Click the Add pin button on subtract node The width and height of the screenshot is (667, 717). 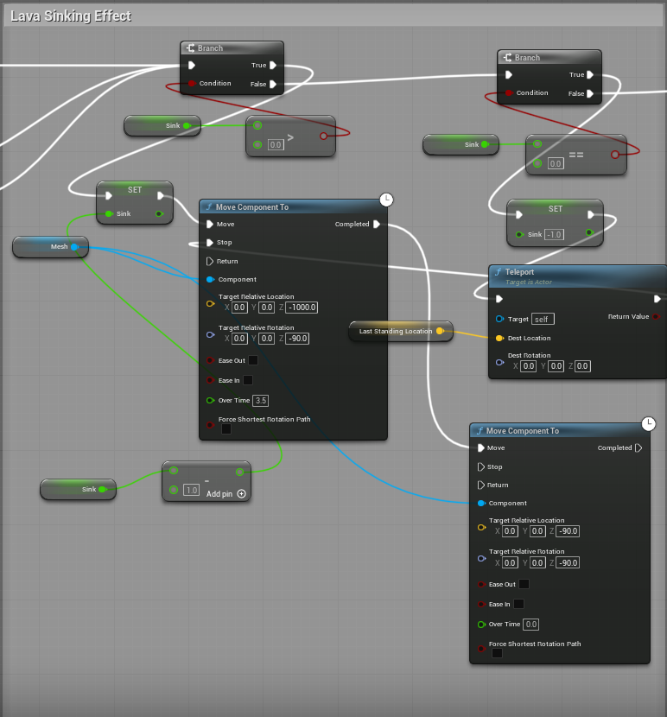pos(241,494)
